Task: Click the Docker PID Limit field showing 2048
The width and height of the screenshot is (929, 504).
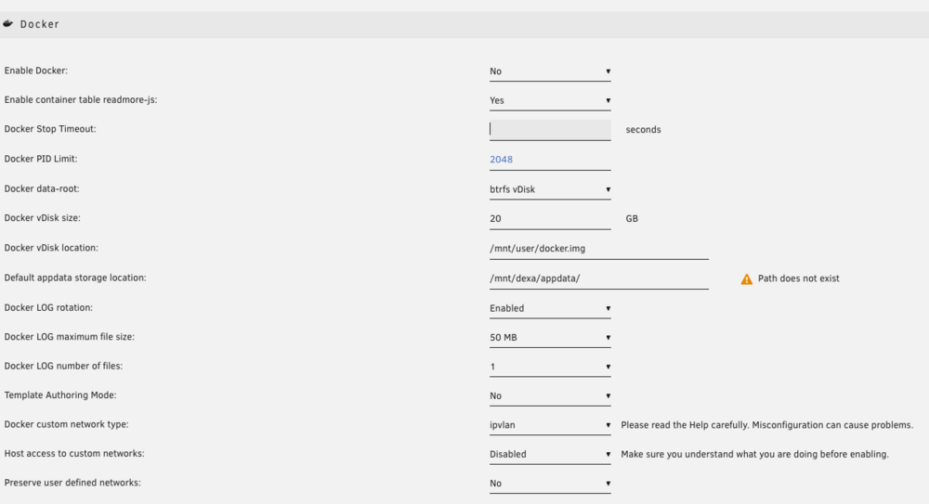Action: point(550,160)
